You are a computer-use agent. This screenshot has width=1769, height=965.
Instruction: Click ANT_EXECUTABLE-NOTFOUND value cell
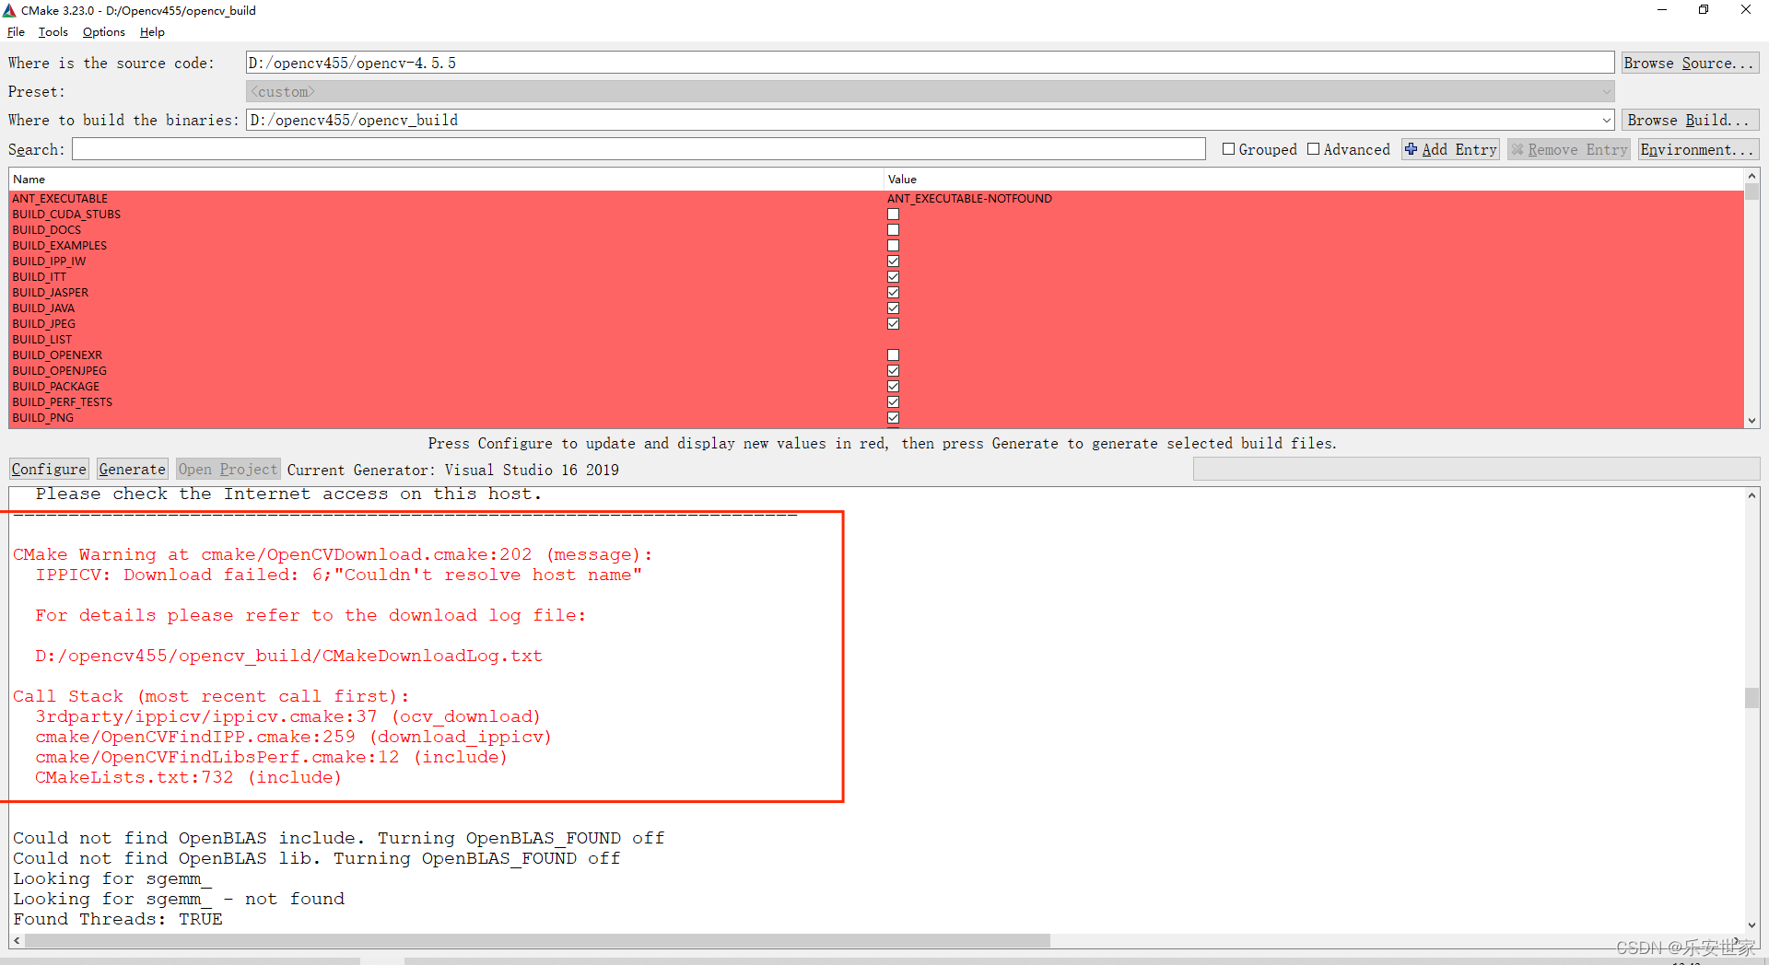969,199
